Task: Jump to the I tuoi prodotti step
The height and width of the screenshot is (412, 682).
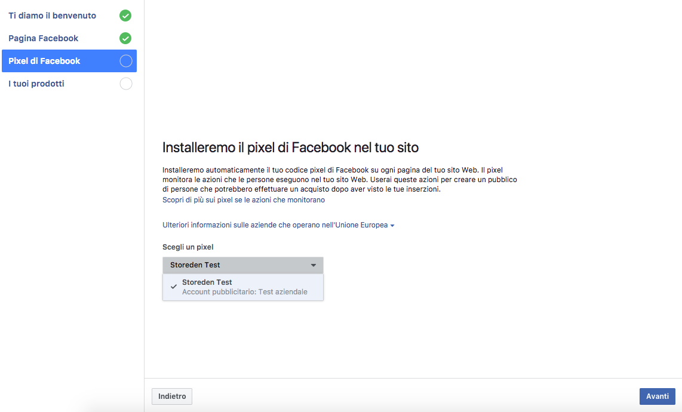Action: coord(36,84)
